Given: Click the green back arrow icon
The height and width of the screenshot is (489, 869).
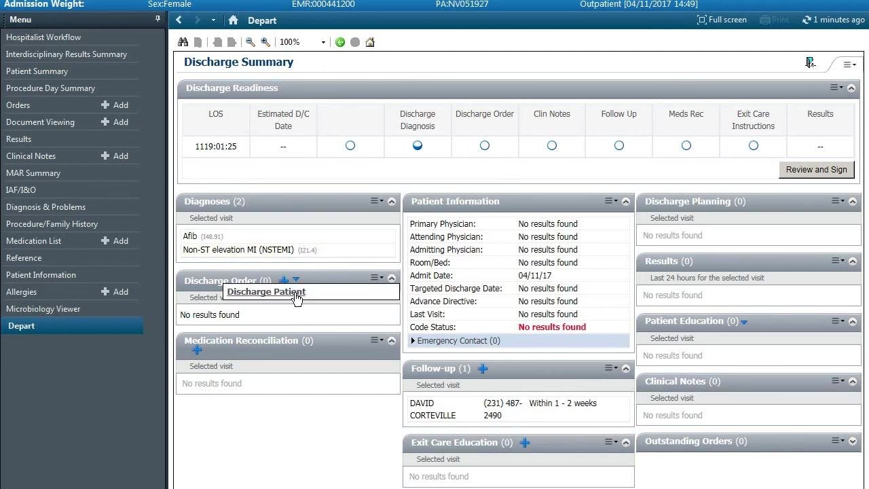Looking at the screenshot, I should (340, 42).
